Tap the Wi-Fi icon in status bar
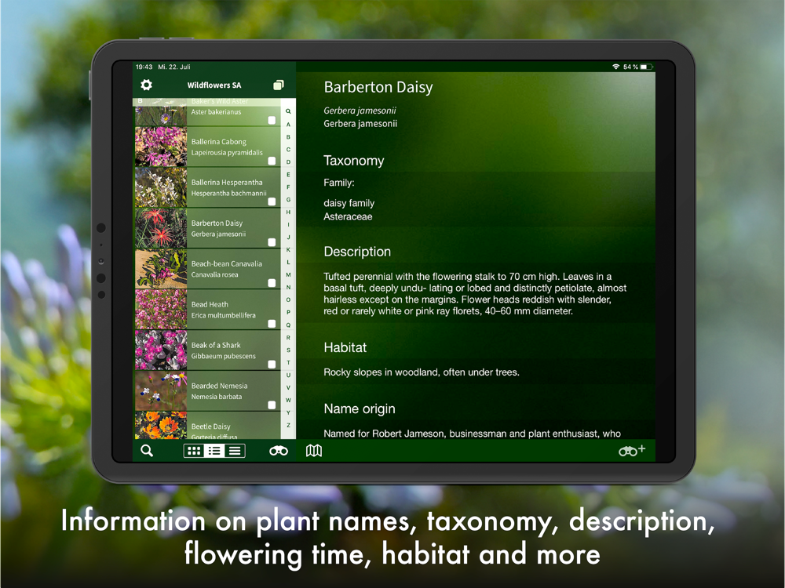 pos(615,67)
